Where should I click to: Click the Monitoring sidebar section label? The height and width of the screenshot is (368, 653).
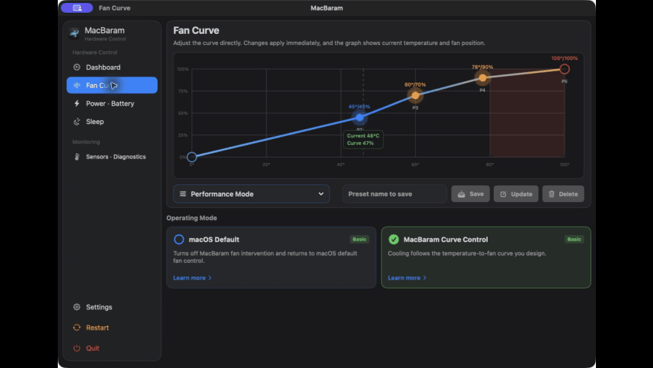click(86, 142)
